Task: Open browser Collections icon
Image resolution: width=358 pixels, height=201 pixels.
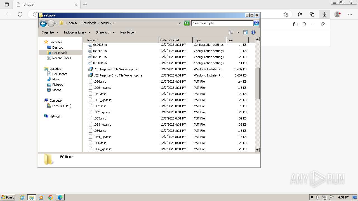Action: click(312, 14)
